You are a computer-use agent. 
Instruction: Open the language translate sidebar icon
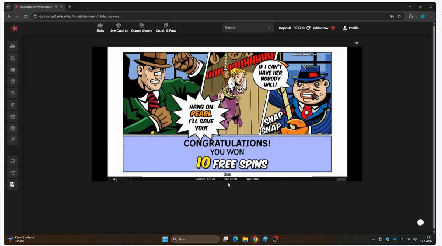(x=13, y=185)
